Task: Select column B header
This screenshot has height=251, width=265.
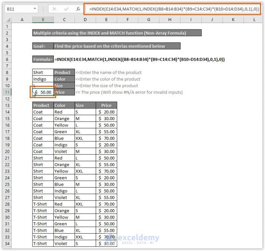Action: pyautogui.click(x=43, y=20)
